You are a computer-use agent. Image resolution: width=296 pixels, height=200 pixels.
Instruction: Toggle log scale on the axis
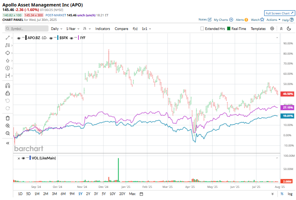pyautogui.click(x=290, y=194)
